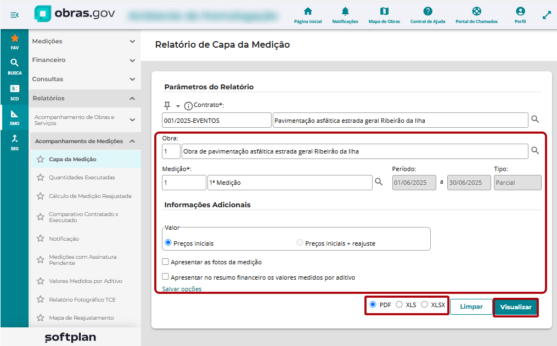Screen dimensions: 557x346
Task: Focus 1ª Medição description field
Action: pyautogui.click(x=290, y=183)
